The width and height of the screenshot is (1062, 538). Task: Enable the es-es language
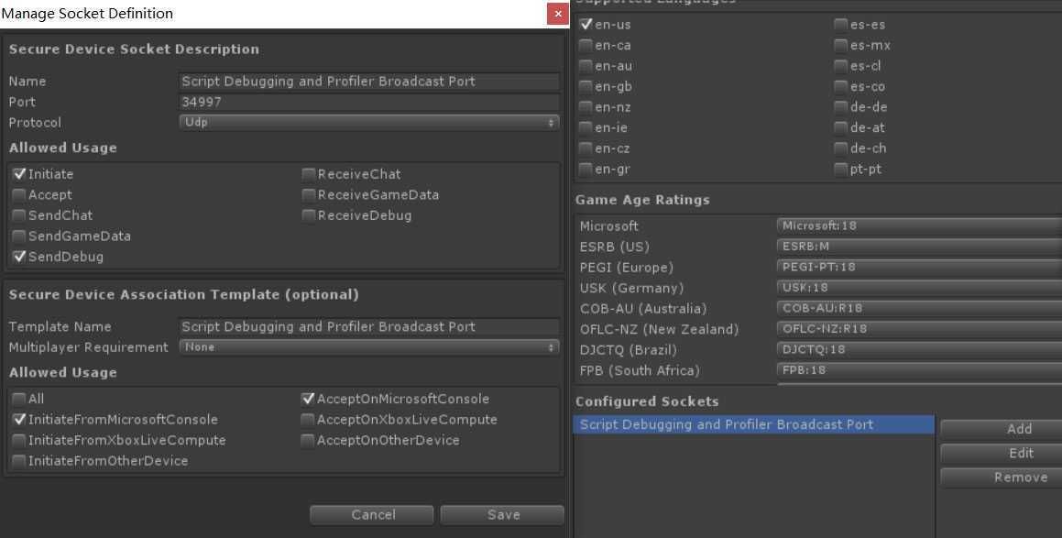(x=841, y=25)
